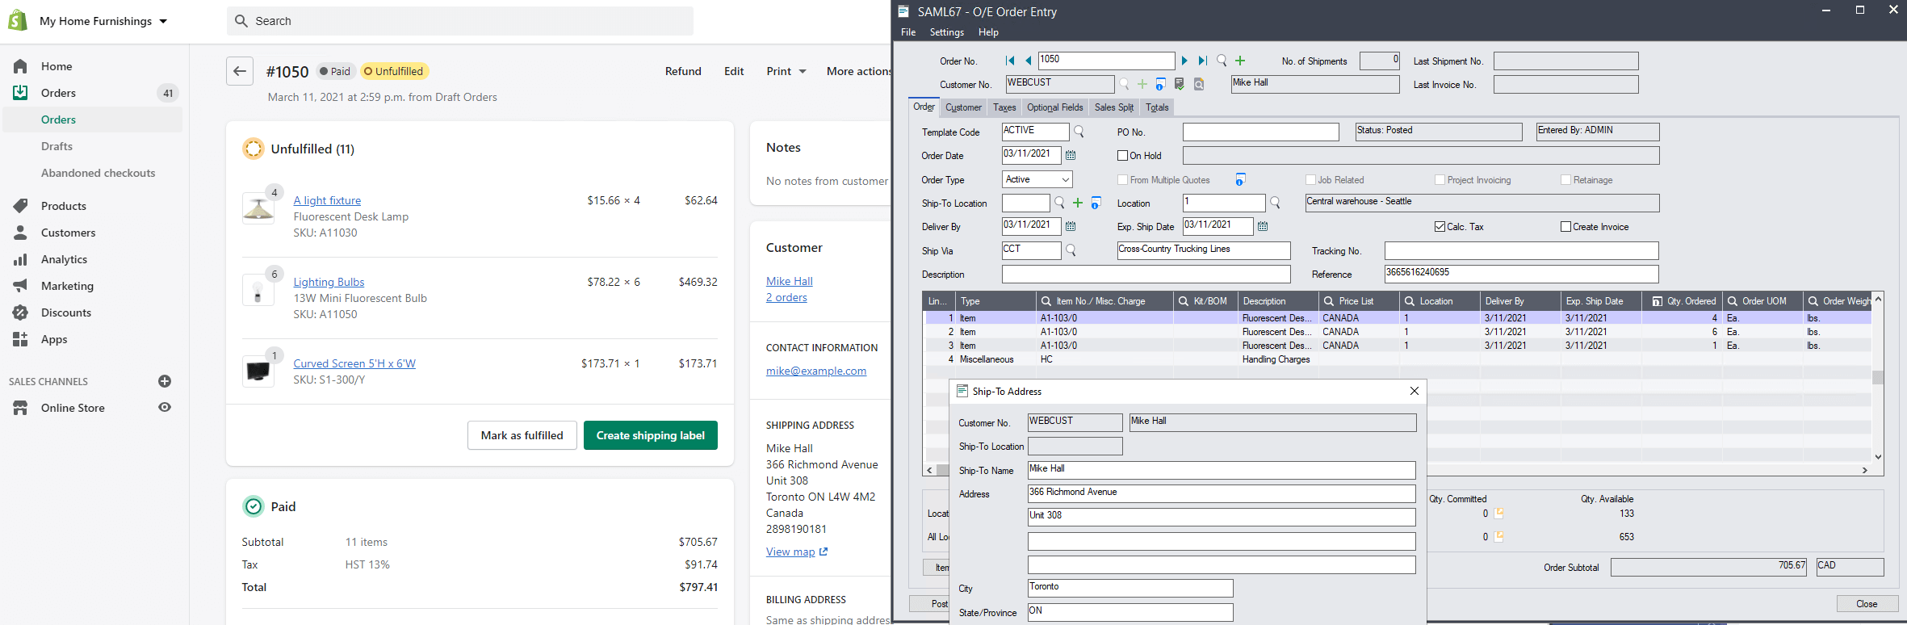
Task: Click Create shipping label button
Action: coord(650,435)
